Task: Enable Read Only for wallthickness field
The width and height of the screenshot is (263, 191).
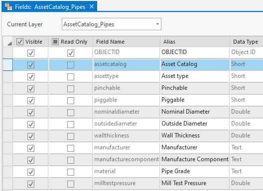Action: (x=71, y=136)
